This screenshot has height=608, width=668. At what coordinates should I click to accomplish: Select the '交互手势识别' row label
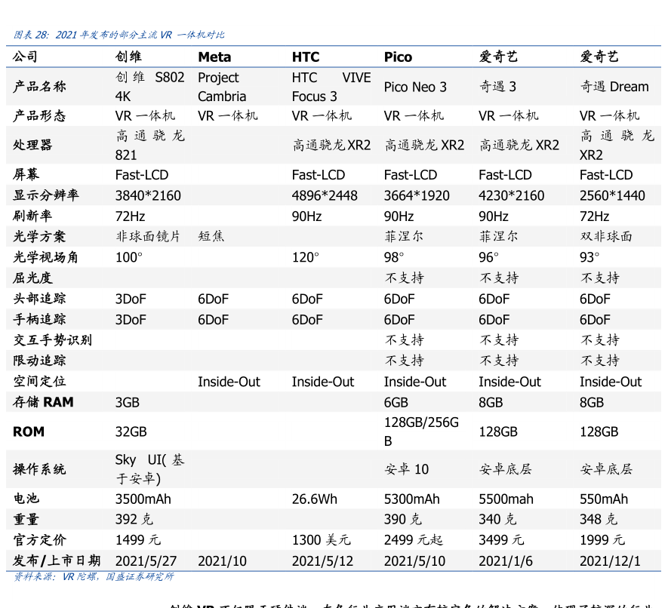point(52,339)
